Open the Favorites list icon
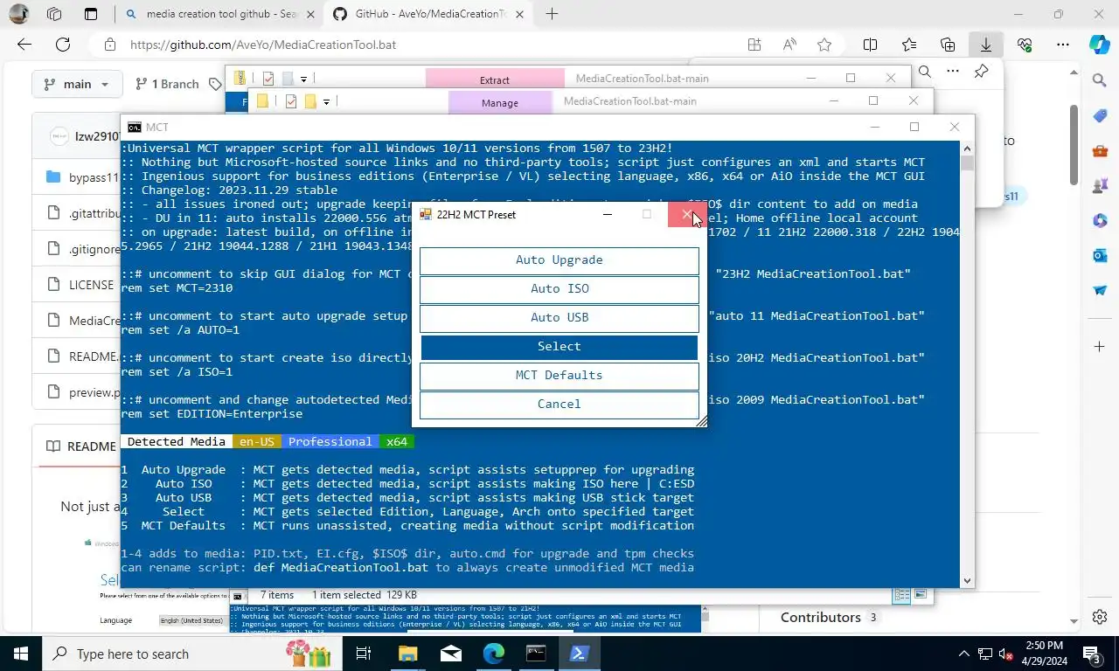The width and height of the screenshot is (1119, 671). click(909, 45)
